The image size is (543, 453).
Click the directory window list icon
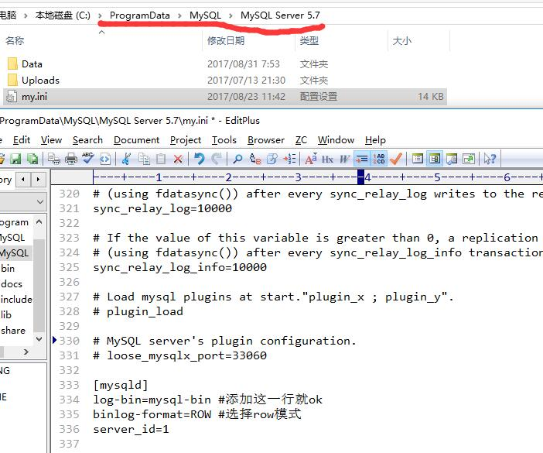418,159
